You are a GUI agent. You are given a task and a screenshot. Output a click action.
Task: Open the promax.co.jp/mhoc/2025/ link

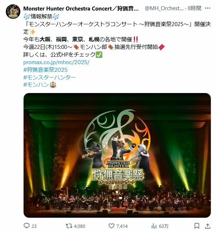coord(56,62)
